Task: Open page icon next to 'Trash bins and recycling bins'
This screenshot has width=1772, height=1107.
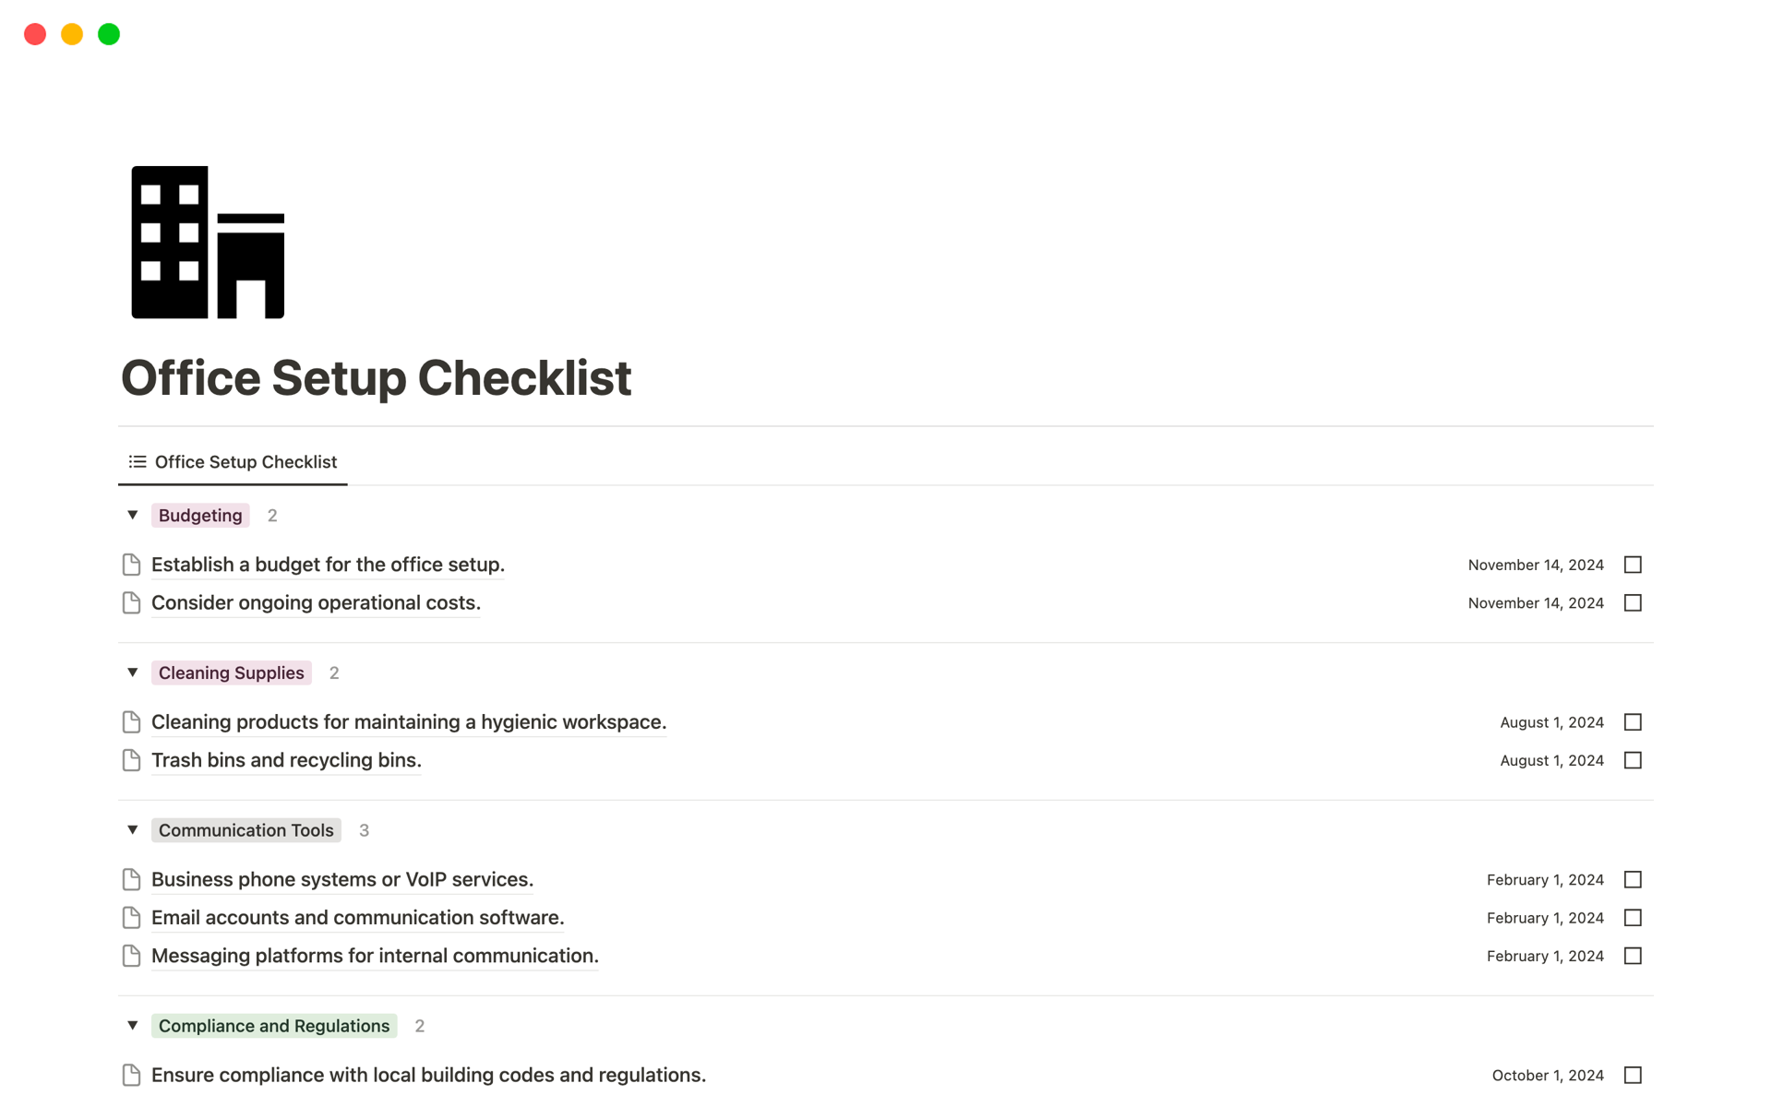Action: (x=130, y=760)
